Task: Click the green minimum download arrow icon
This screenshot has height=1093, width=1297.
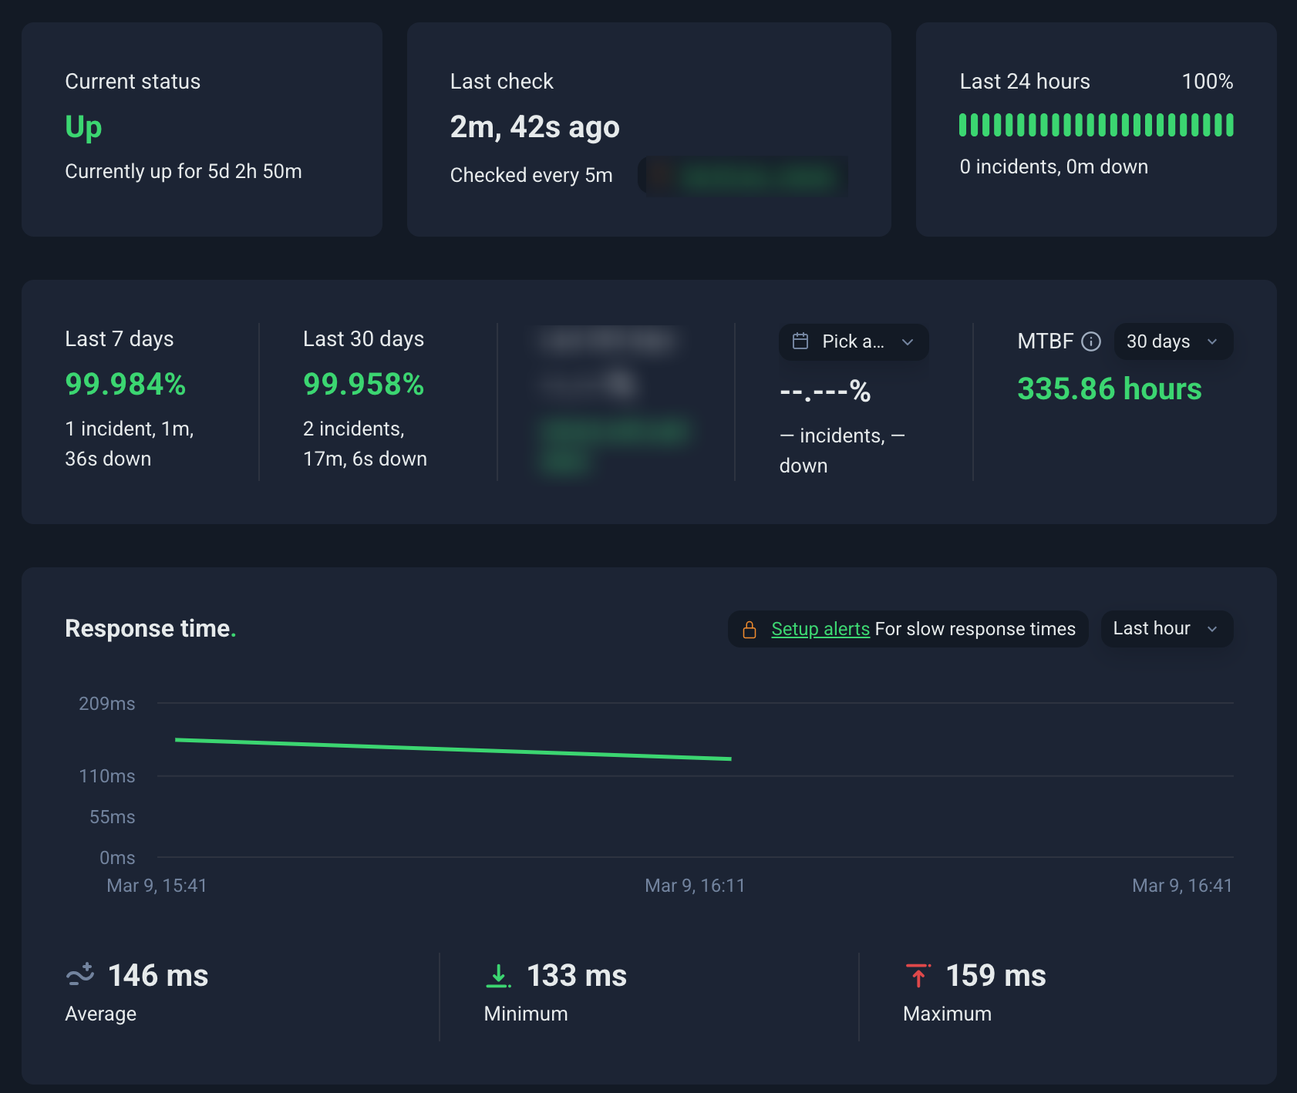Action: coord(499,976)
